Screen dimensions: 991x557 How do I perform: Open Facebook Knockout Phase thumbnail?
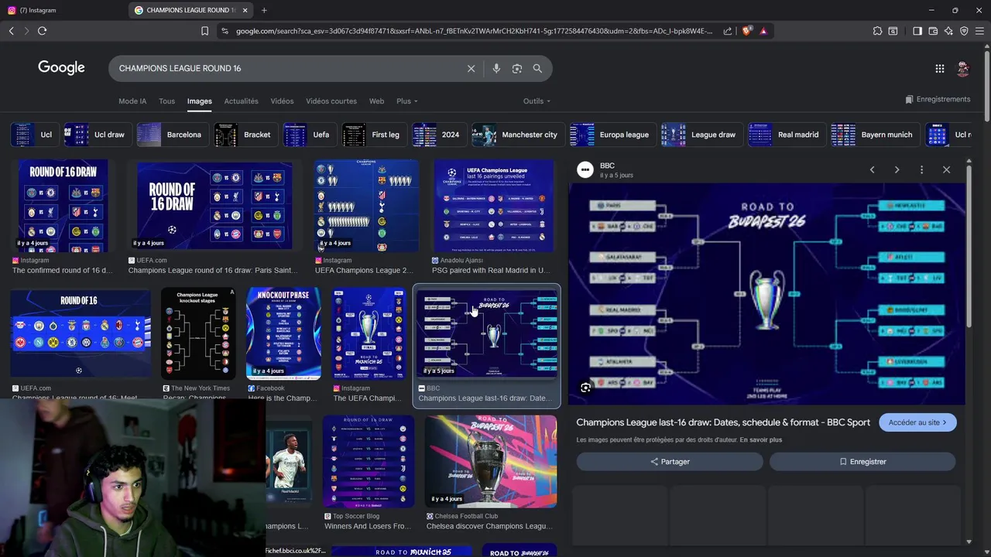[283, 333]
